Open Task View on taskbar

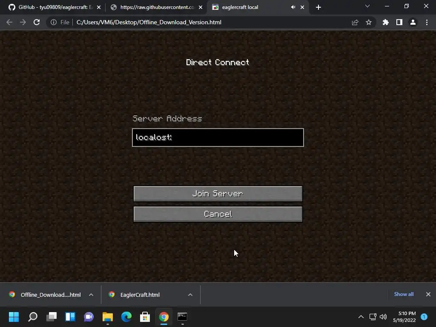coord(52,317)
